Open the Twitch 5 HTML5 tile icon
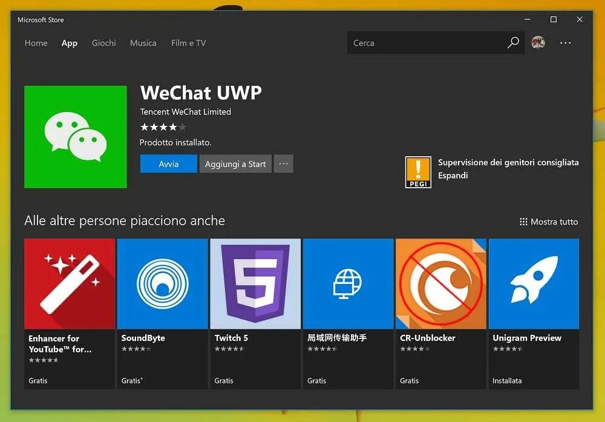This screenshot has height=422, width=605. [255, 284]
